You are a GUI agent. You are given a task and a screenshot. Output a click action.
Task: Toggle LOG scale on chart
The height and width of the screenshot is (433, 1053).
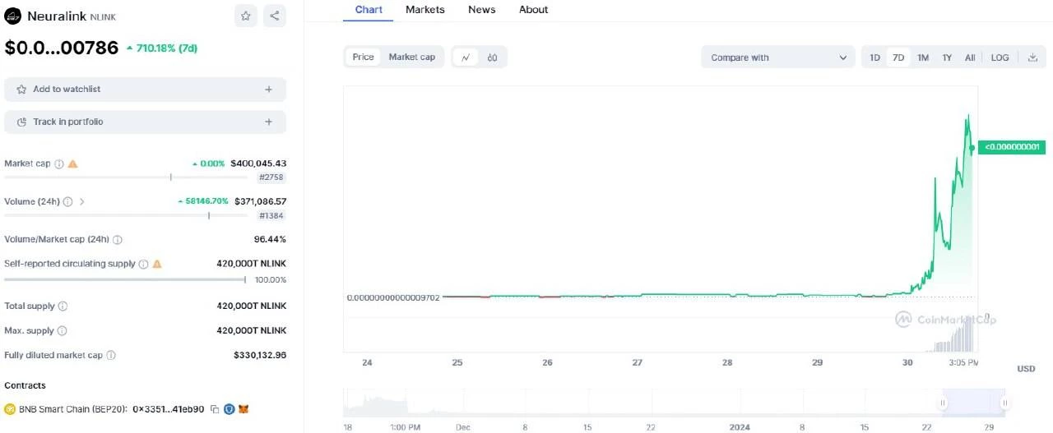[x=1000, y=58]
